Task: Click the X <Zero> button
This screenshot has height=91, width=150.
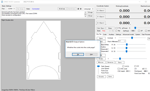Action: [101, 10]
